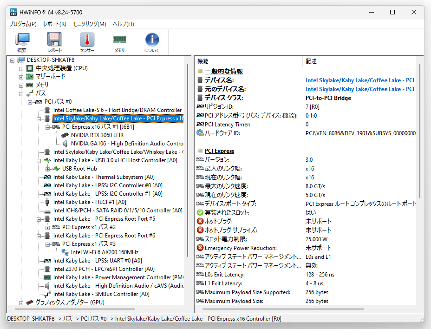Collapse PCI Express x16 バス #1 [J6B1] node
Image resolution: width=431 pixels, height=329 pixels.
[47, 127]
